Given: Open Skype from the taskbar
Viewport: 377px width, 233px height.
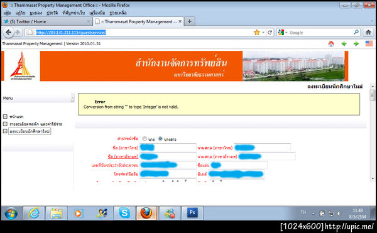Looking at the screenshot, I should pyautogui.click(x=124, y=213).
